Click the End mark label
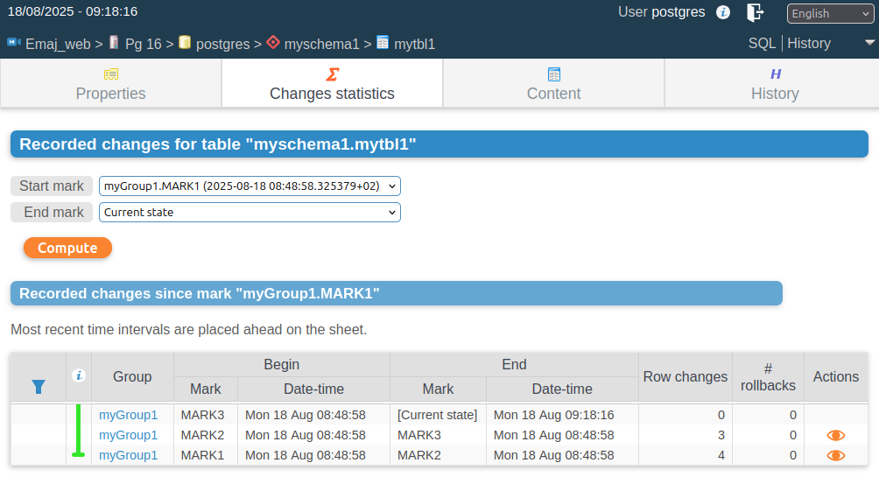 [52, 213]
